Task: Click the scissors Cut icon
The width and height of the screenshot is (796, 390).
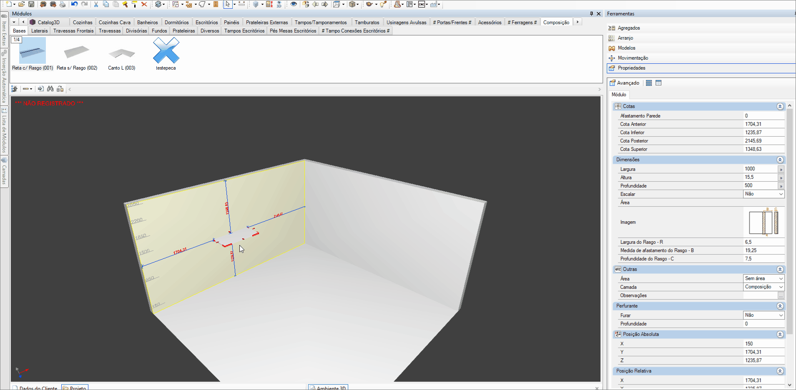Action: click(96, 4)
